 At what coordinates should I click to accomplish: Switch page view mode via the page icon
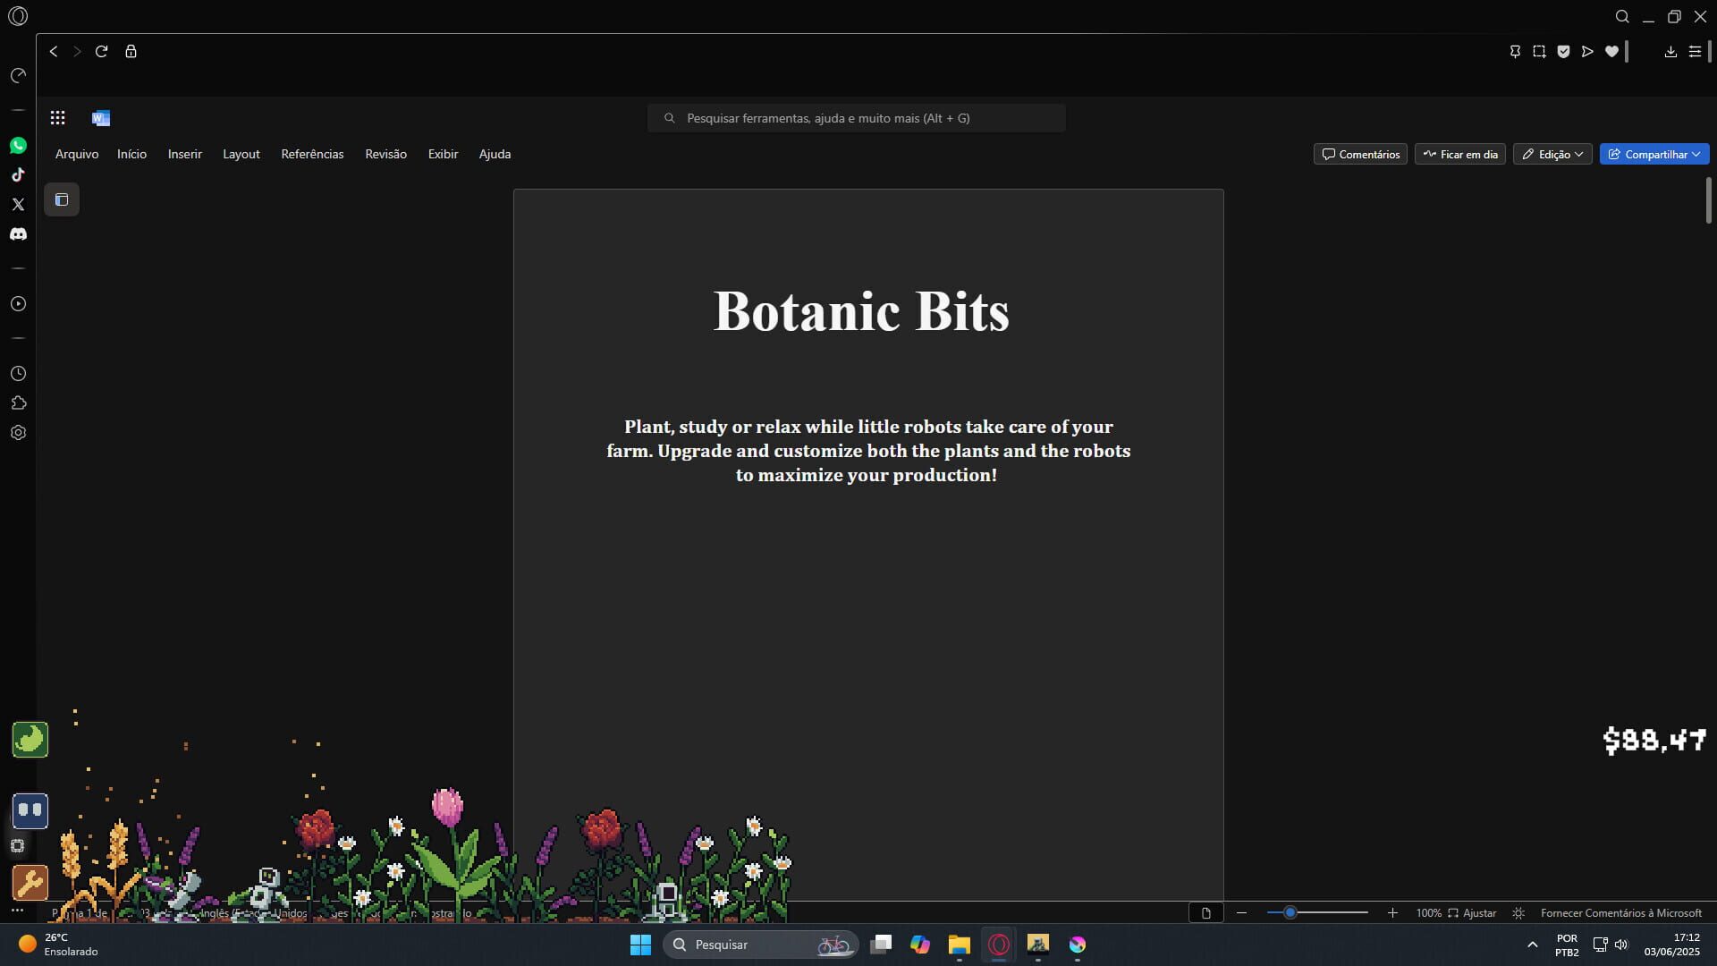1206,912
